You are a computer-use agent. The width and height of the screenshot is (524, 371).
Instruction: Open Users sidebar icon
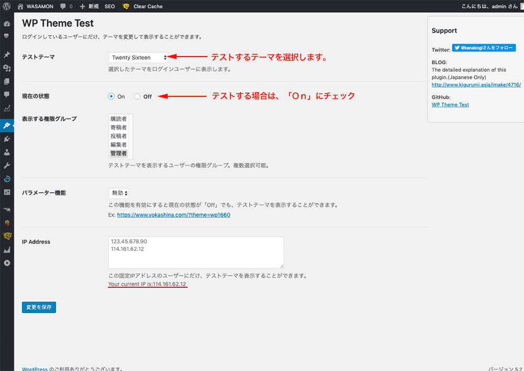pyautogui.click(x=7, y=152)
